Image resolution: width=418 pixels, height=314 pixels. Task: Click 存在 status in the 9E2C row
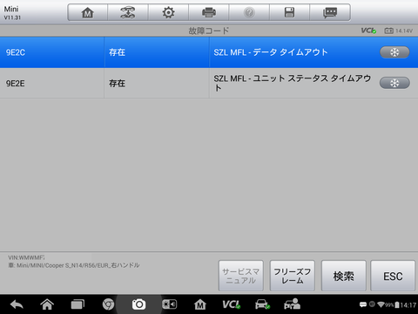point(117,52)
